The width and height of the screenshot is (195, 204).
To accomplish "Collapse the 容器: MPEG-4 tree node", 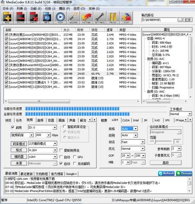I will tap(156, 38).
